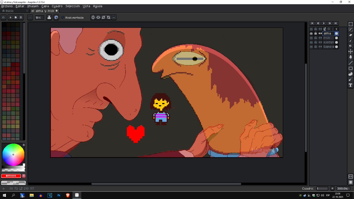Select the Paint Bucket tool
The width and height of the screenshot is (354, 199).
click(350, 57)
